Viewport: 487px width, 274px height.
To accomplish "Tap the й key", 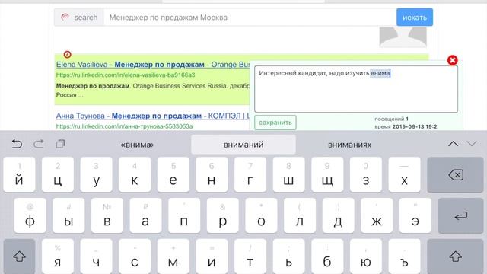I will click(x=19, y=175).
